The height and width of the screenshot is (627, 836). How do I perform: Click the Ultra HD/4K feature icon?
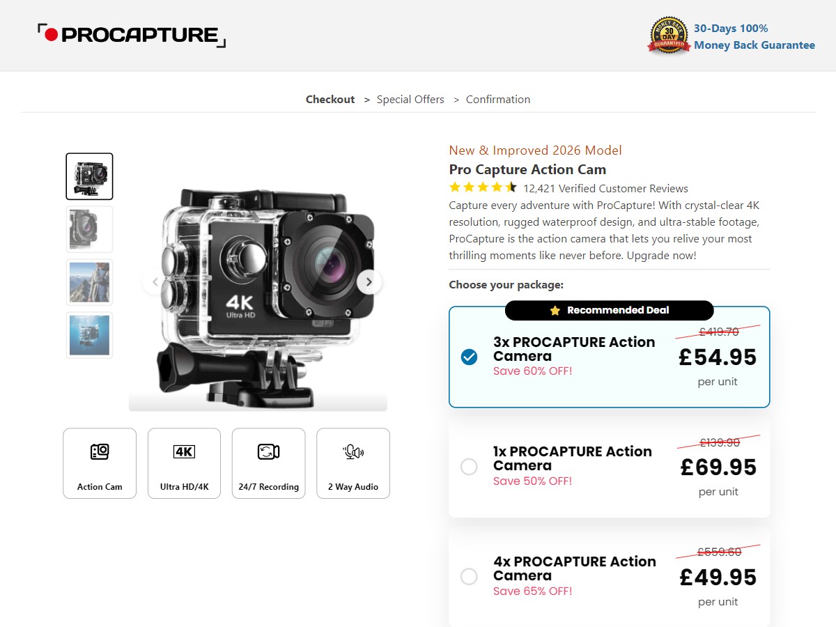(x=184, y=452)
